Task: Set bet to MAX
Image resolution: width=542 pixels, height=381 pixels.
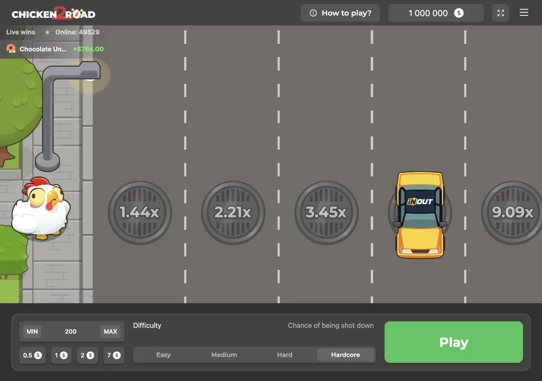Action: coord(110,331)
